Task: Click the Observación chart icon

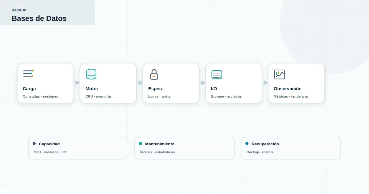Action: click(280, 74)
